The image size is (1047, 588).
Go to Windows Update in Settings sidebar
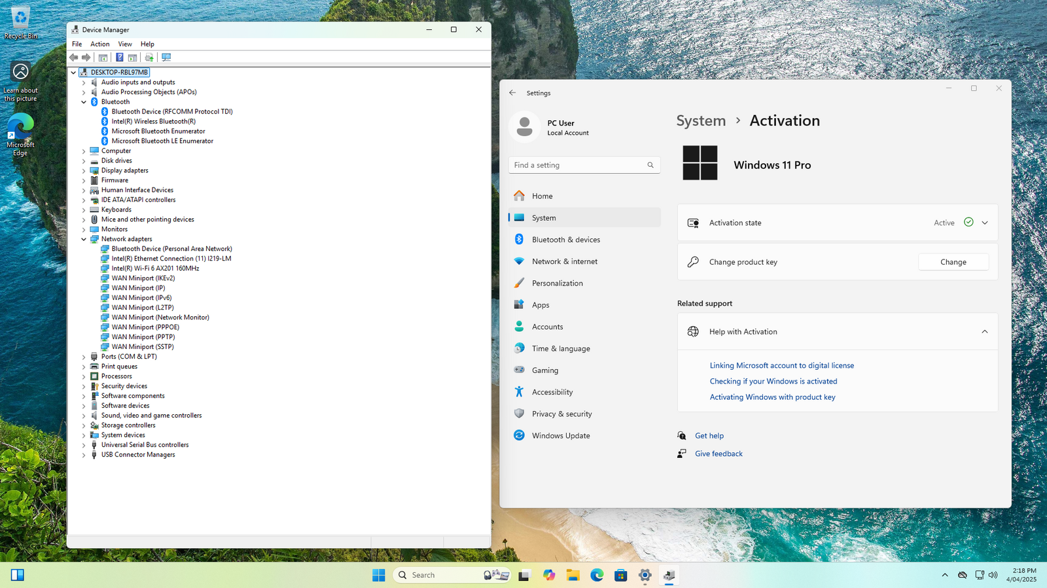584,436
